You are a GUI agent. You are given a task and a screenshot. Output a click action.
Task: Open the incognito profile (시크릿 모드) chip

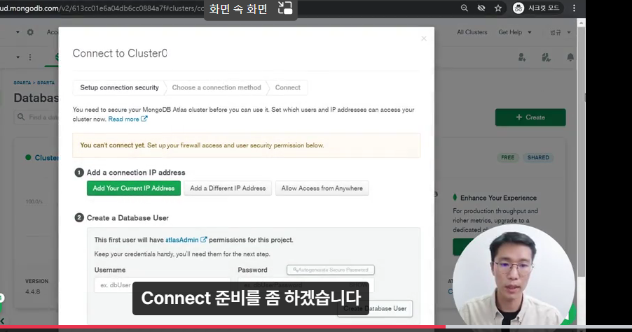[537, 8]
